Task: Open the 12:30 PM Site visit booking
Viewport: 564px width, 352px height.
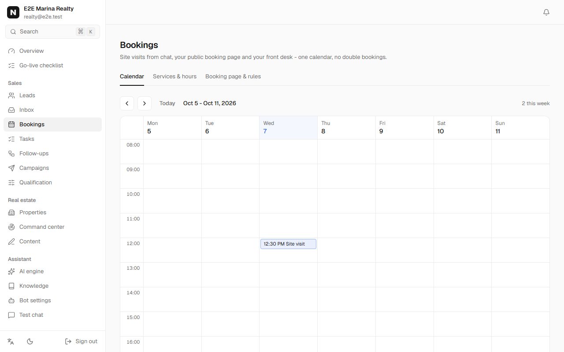Action: pos(288,244)
